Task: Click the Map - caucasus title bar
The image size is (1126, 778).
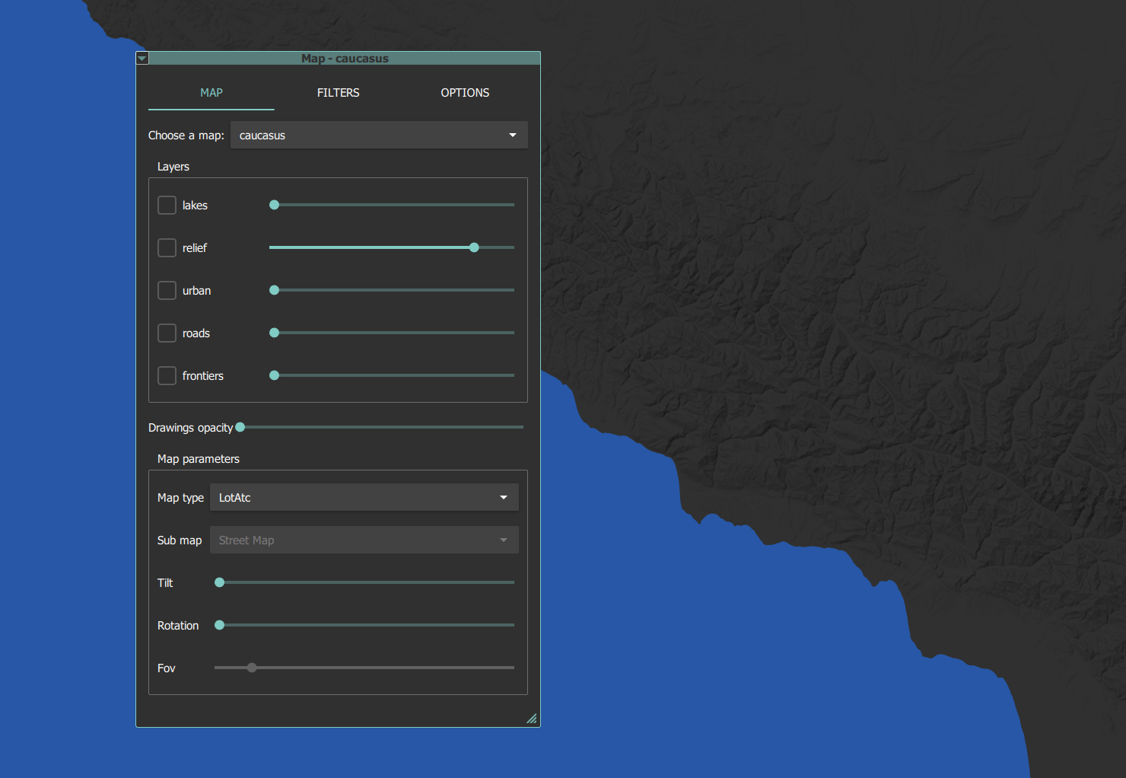Action: 345,59
